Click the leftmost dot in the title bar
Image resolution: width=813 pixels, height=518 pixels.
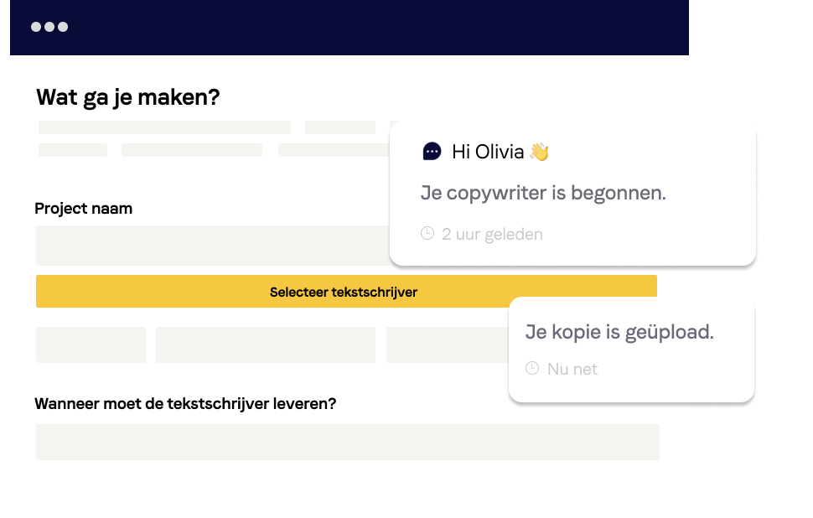tap(36, 27)
